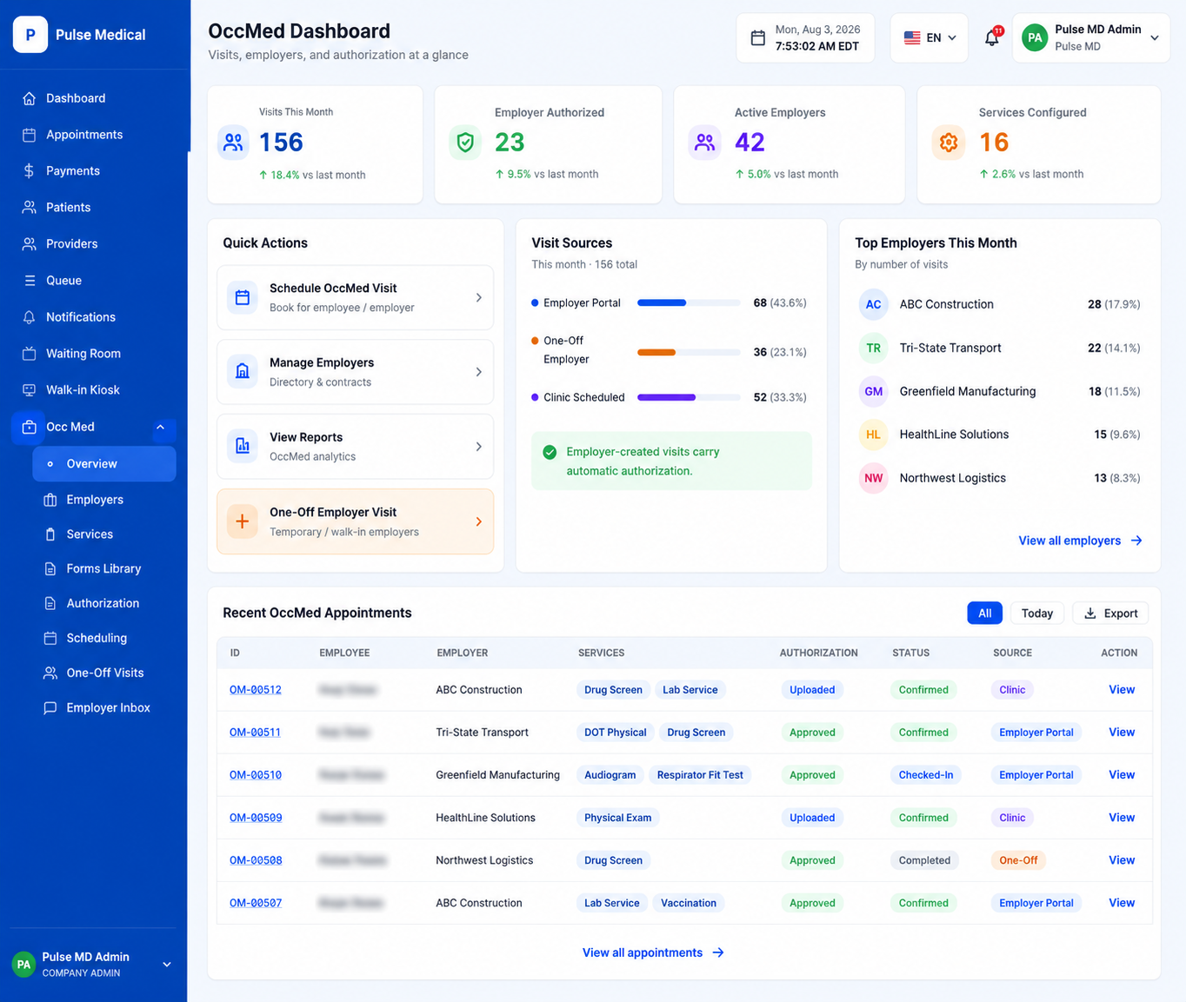Screen dimensions: 1186x1002
Task: Click the Occ Med briefcase icon
Action: pyautogui.click(x=30, y=427)
